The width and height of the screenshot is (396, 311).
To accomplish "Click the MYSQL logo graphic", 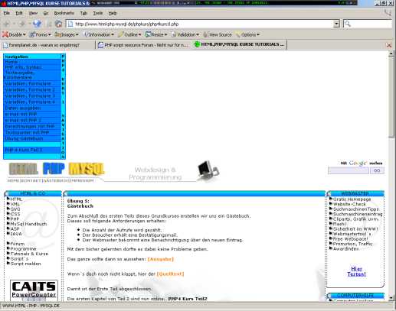I will [x=87, y=169].
